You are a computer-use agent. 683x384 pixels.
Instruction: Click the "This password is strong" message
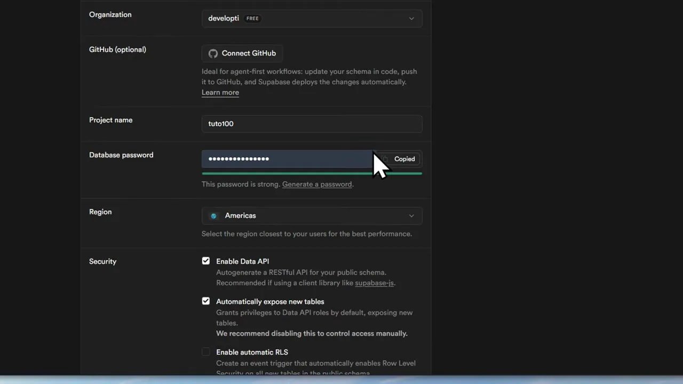click(x=241, y=184)
